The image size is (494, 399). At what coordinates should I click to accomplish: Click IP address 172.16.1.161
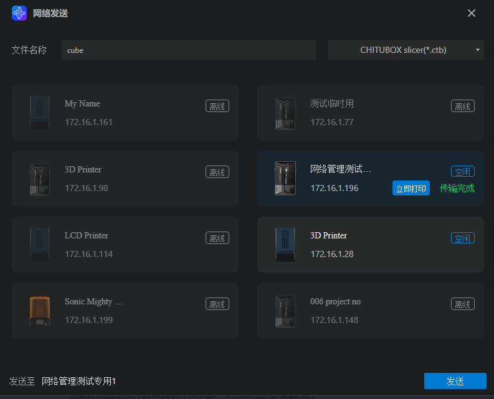coord(88,122)
